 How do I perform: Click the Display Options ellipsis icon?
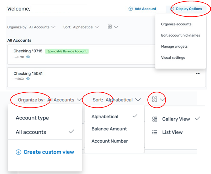tap(172, 9)
